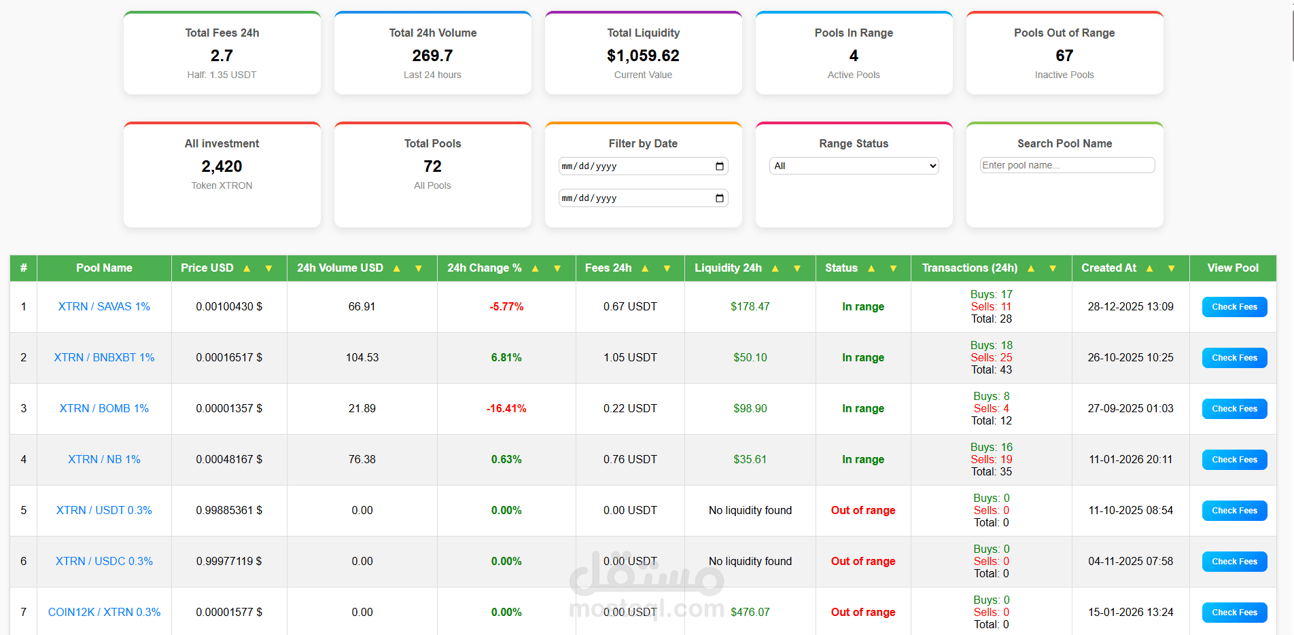Sort 24h Change % column ascending
The image size is (1294, 635).
coord(535,268)
